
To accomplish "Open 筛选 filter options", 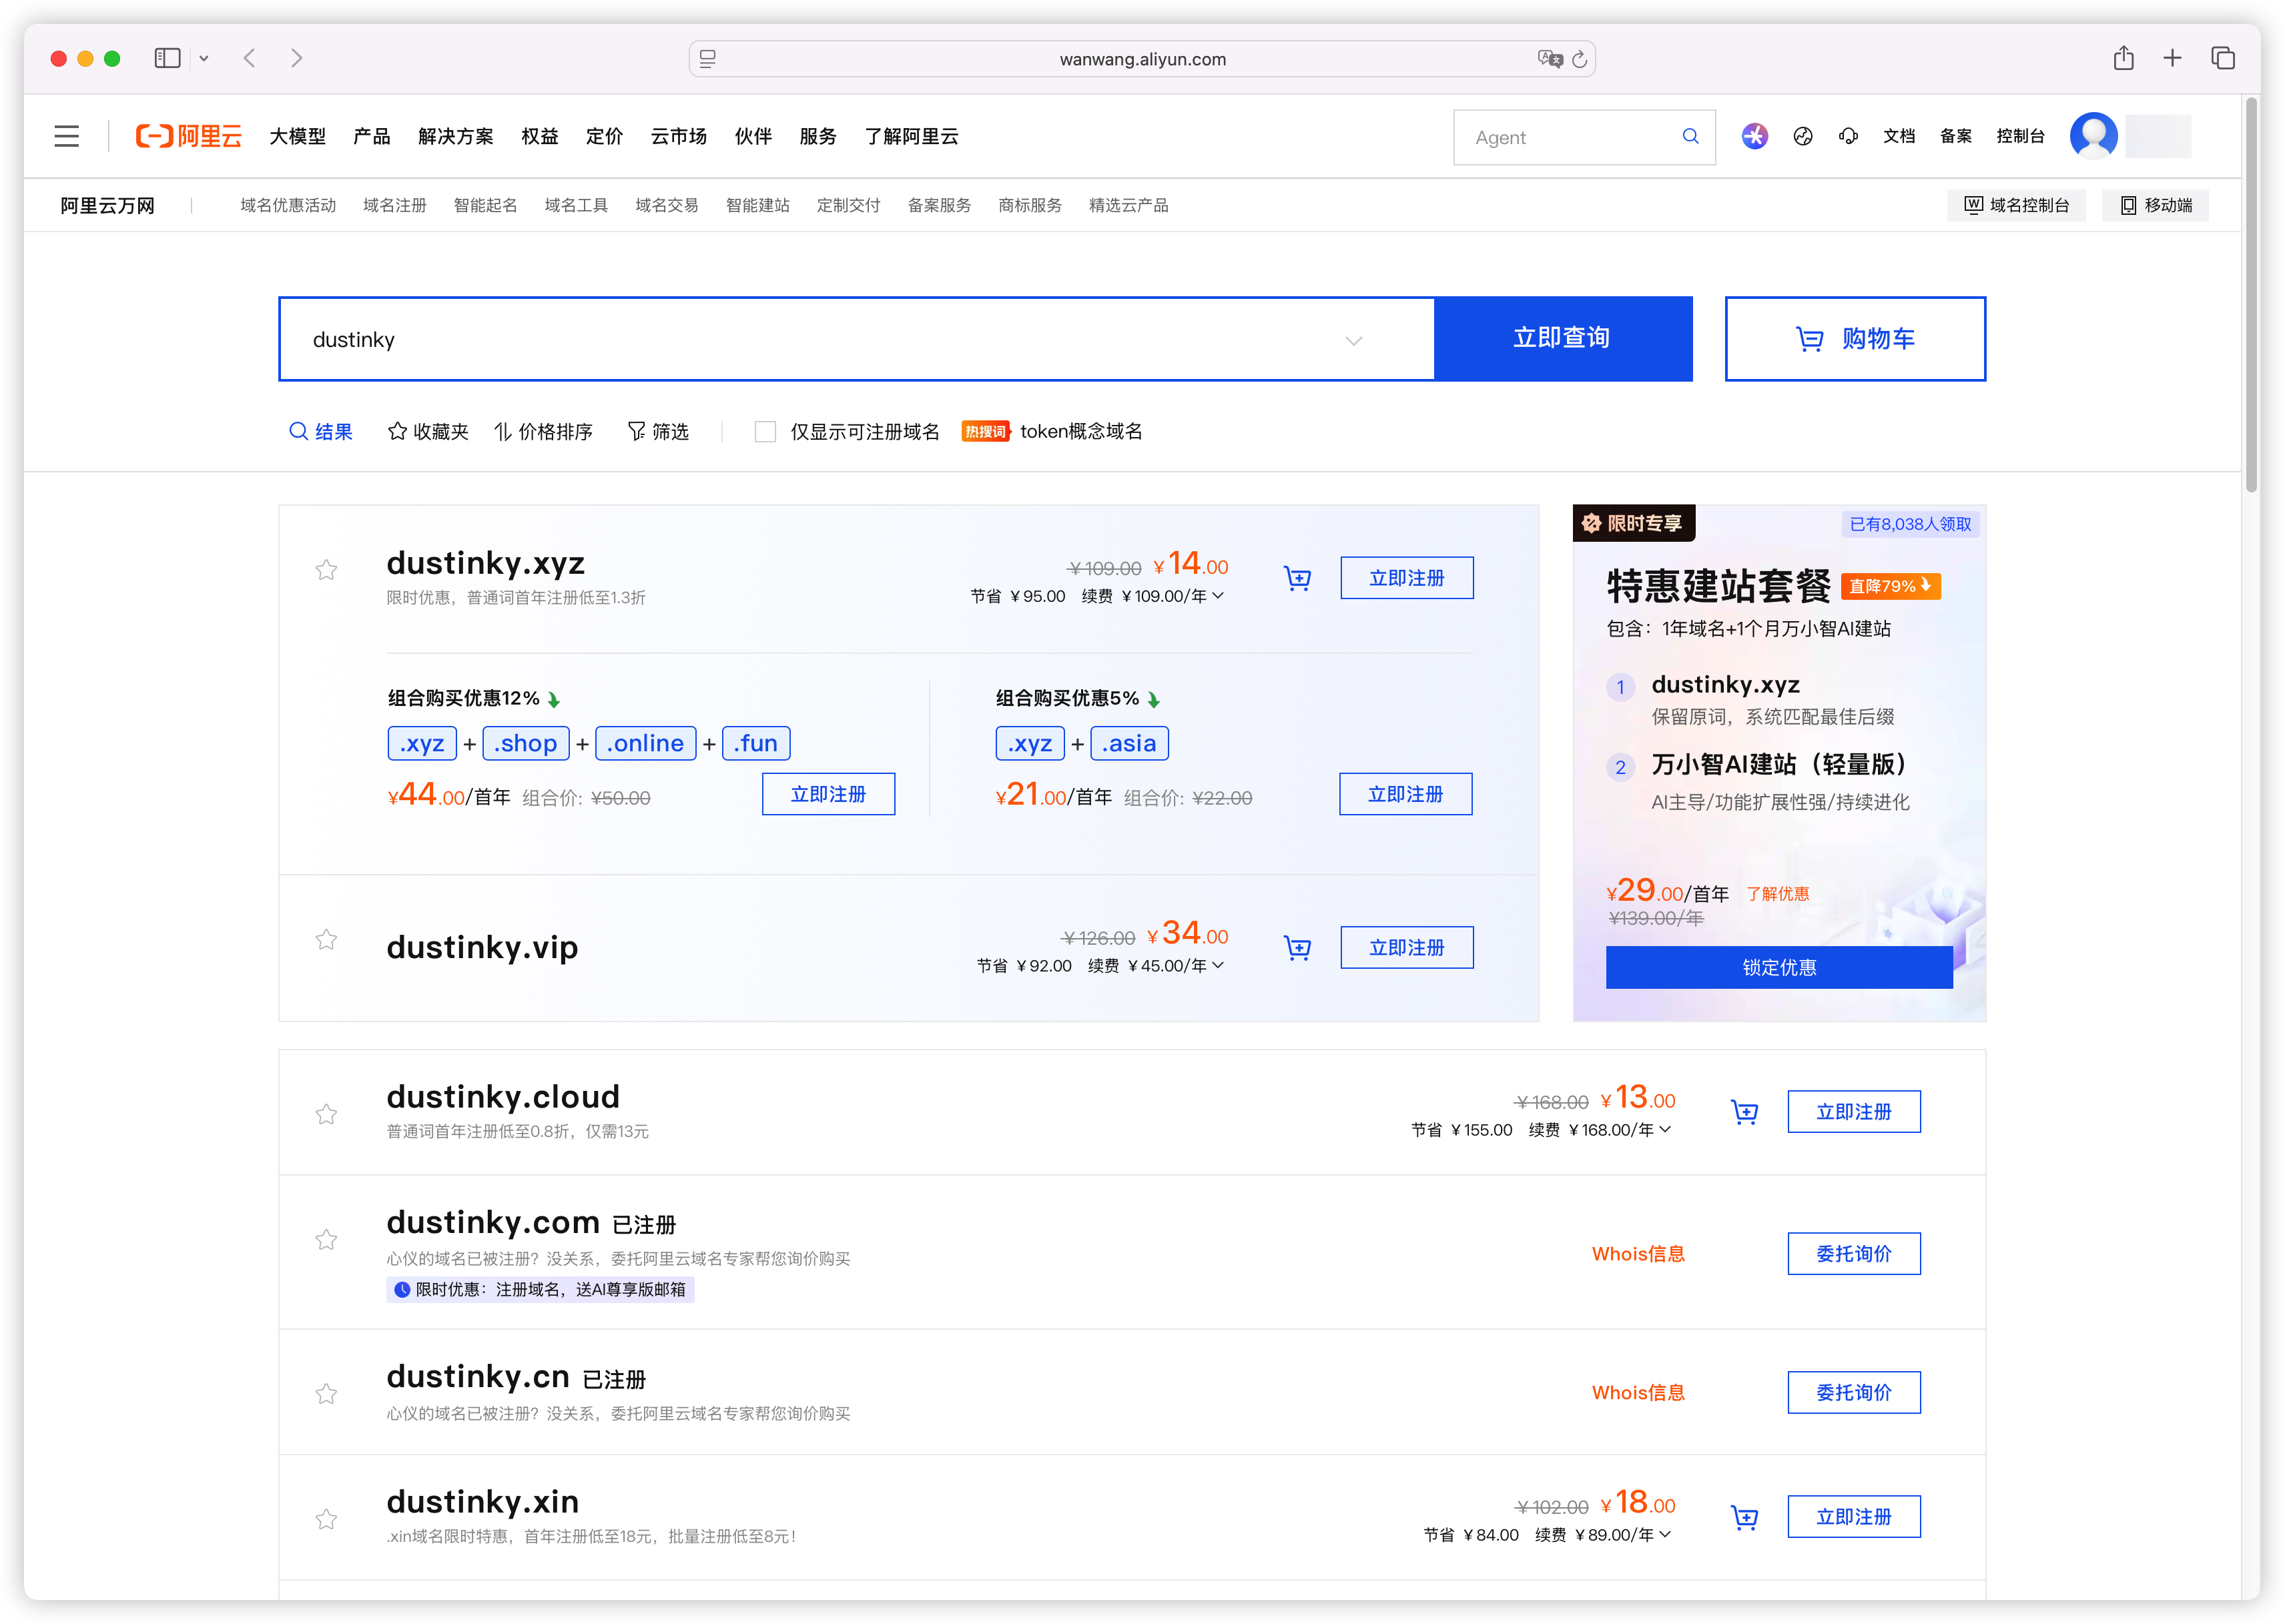I will click(x=657, y=432).
